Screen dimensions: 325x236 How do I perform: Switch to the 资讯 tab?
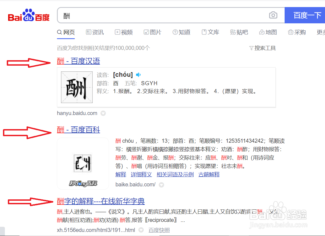pos(95,32)
